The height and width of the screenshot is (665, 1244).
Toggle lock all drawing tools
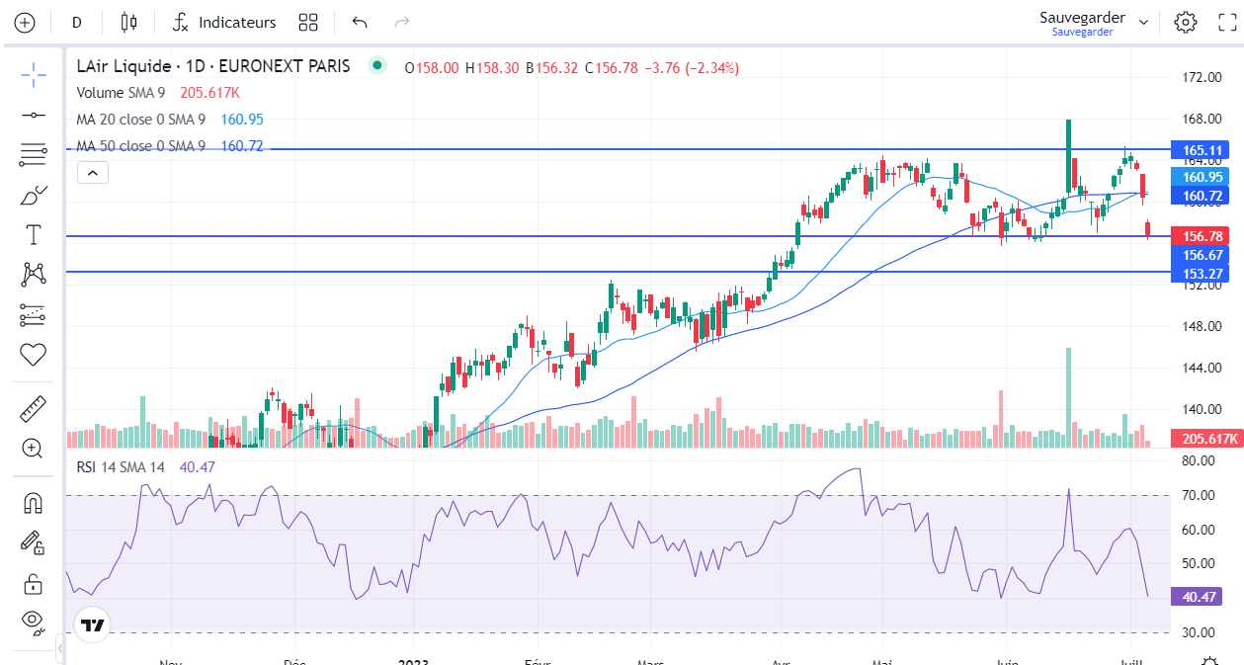[33, 583]
